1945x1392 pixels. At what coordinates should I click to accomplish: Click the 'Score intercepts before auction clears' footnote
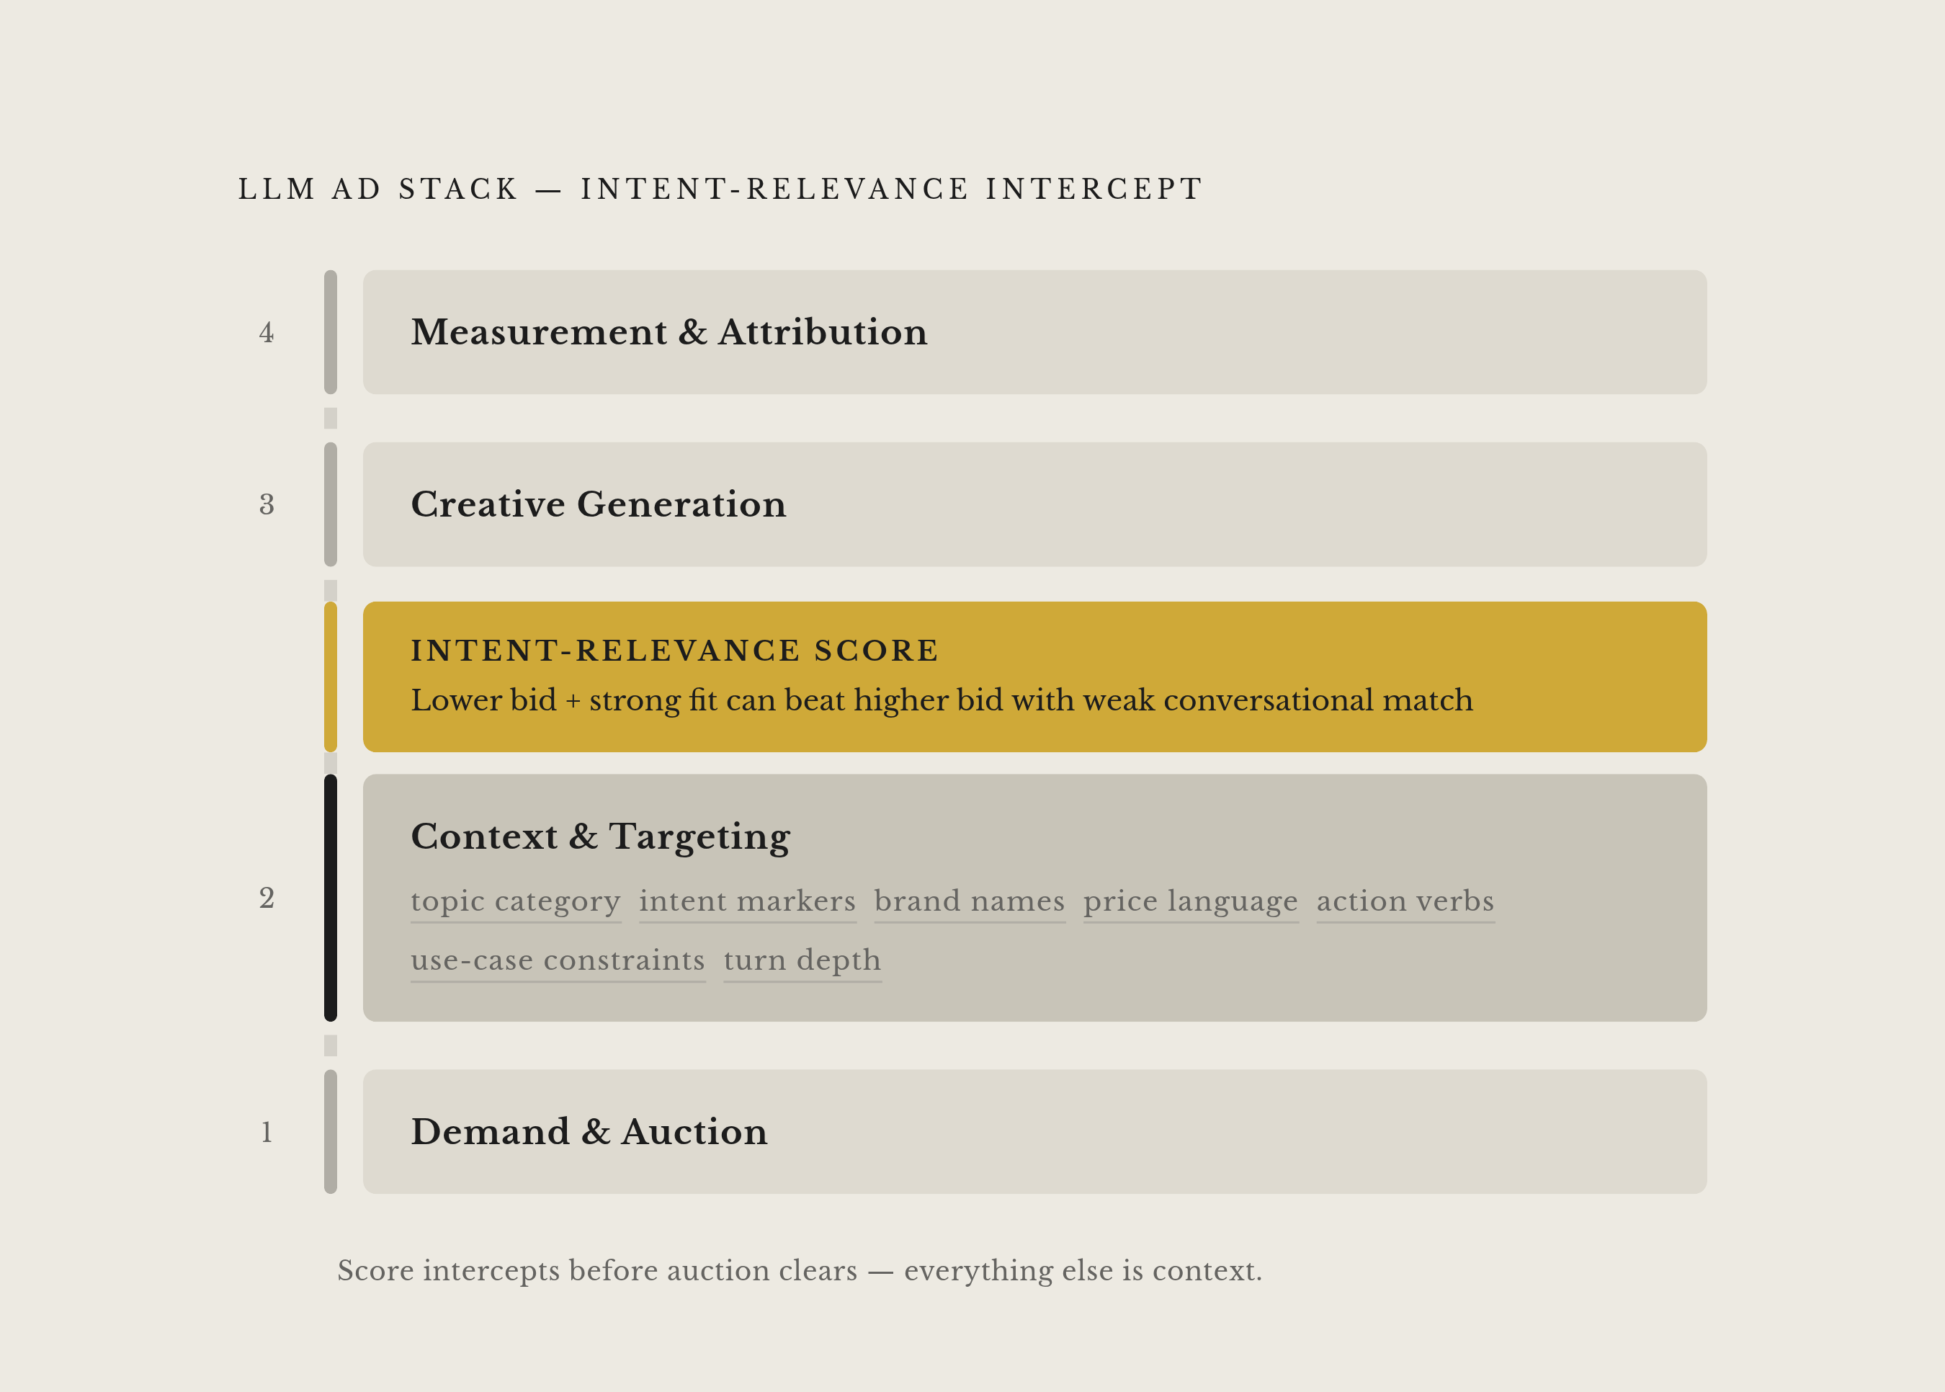pos(800,1270)
